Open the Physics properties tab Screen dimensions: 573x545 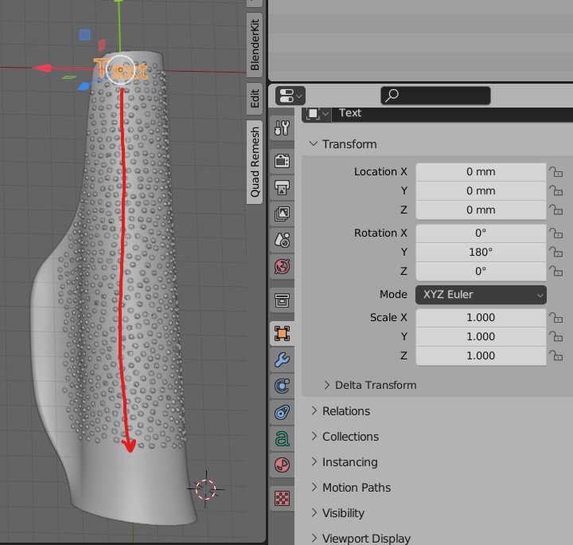point(282,386)
